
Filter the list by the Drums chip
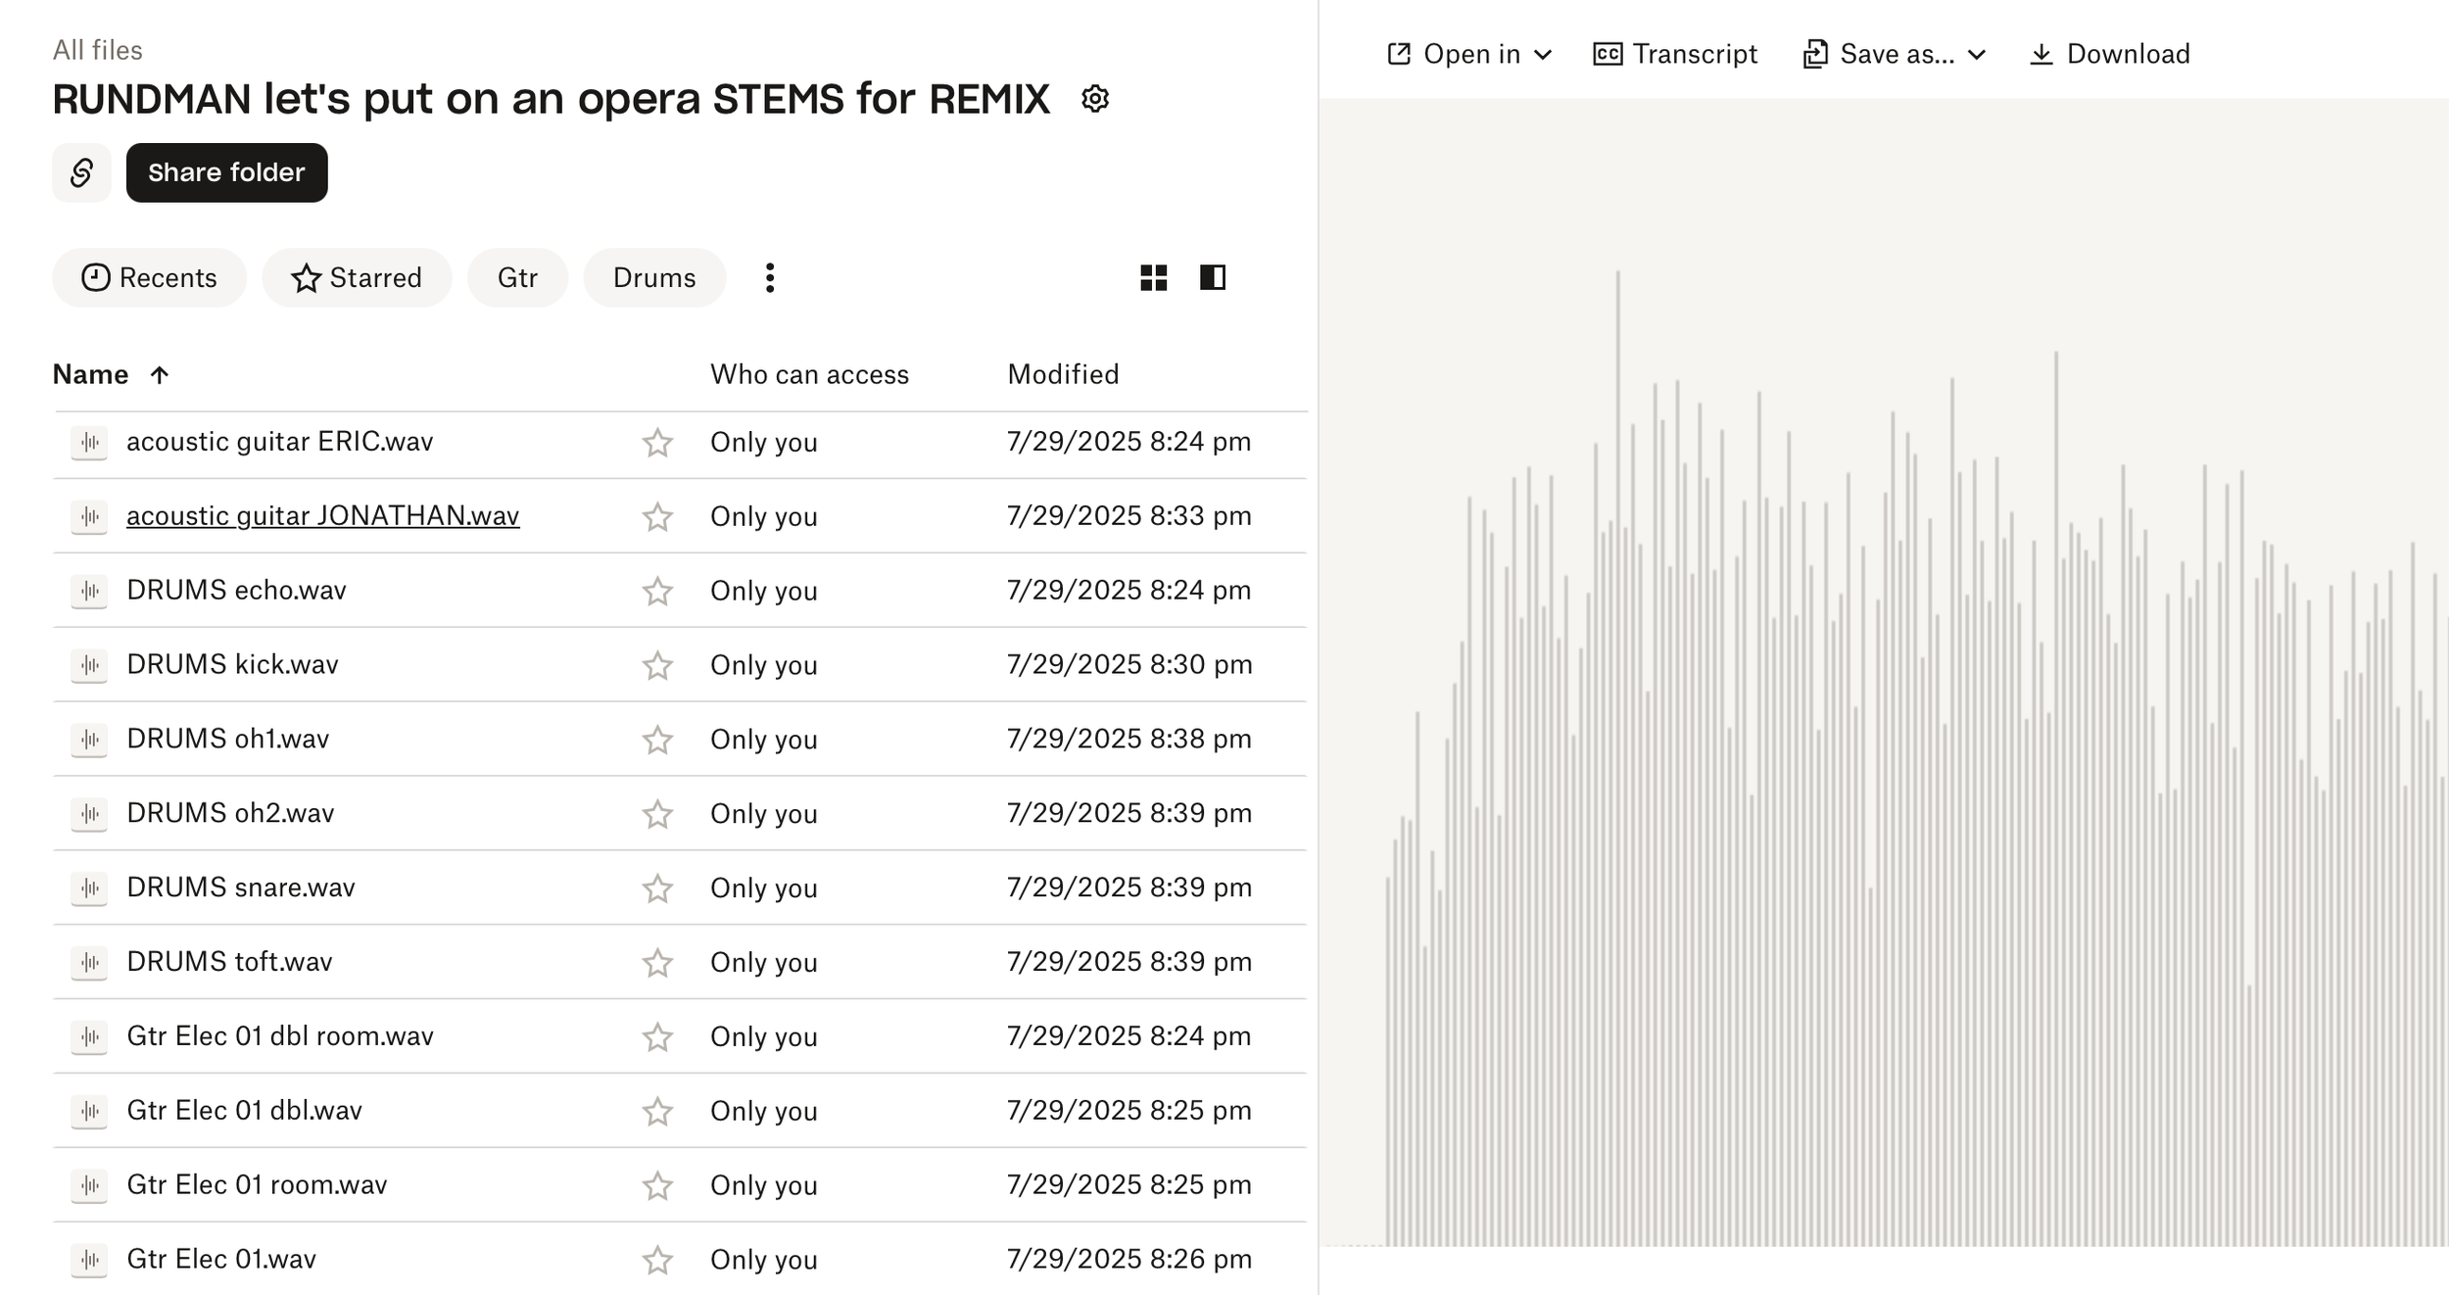[654, 278]
